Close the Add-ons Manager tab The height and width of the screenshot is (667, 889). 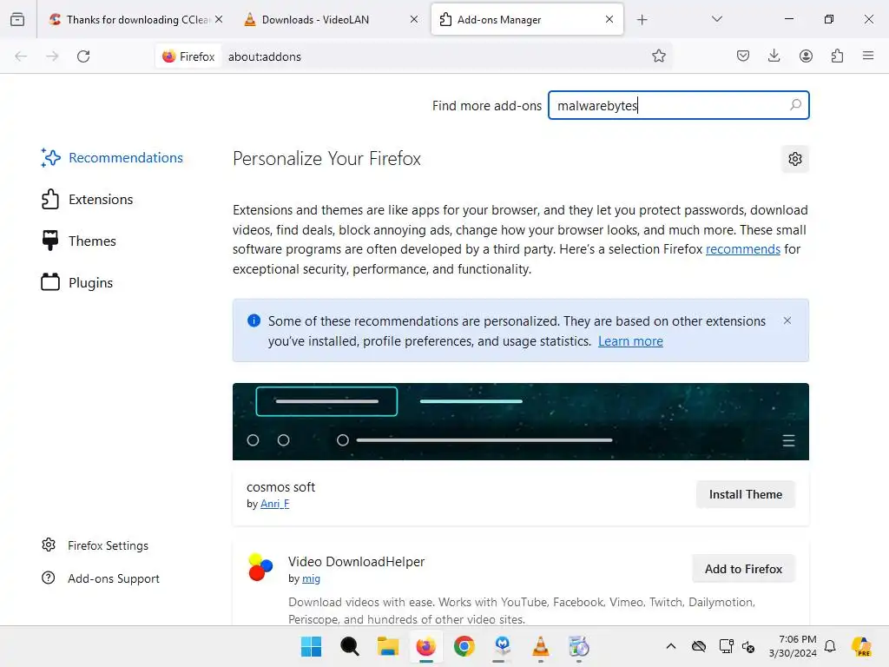point(609,19)
